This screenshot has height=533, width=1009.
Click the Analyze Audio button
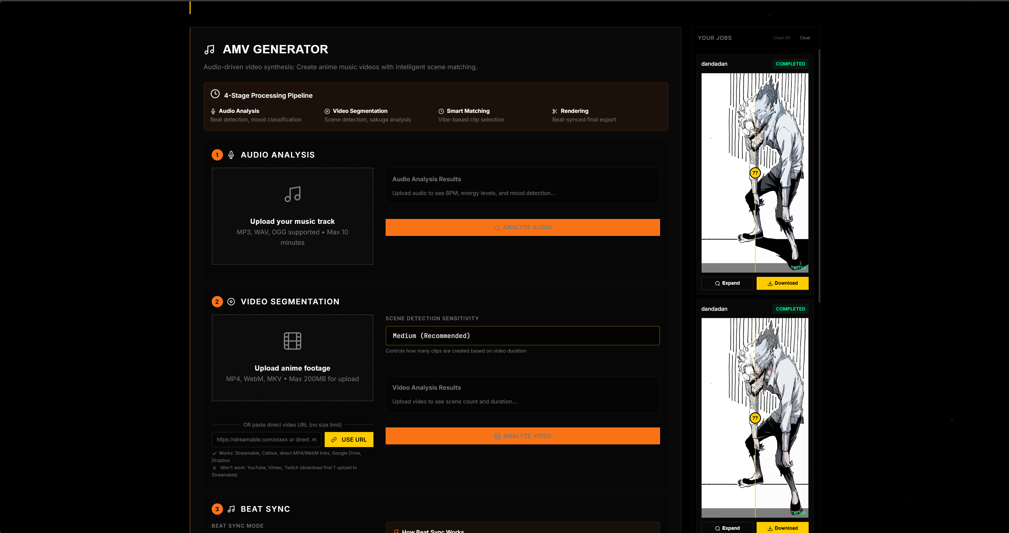[523, 227]
